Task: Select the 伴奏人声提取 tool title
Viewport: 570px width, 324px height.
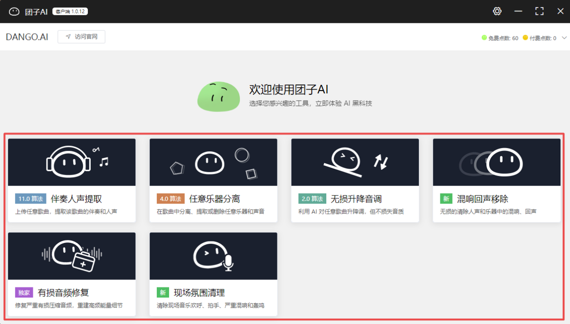Action: [76, 199]
